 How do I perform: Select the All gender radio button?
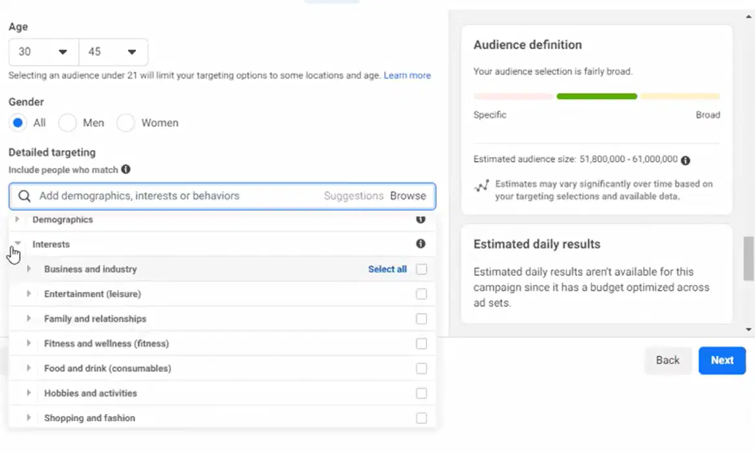(x=18, y=123)
